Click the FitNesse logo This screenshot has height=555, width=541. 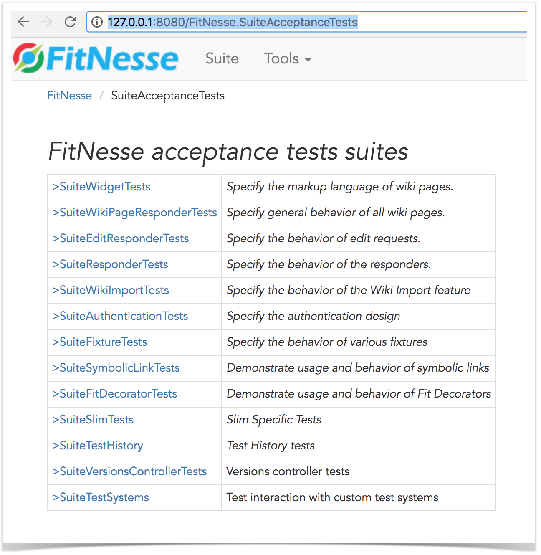coord(96,58)
